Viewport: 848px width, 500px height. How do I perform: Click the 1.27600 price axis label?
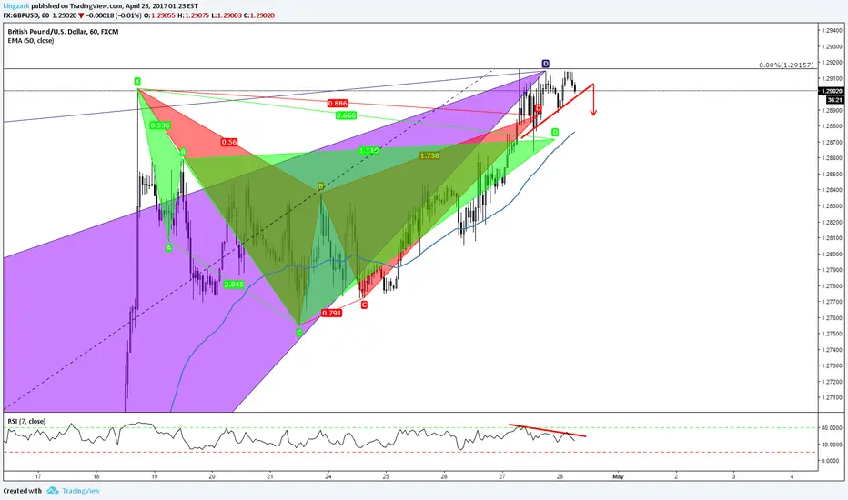pos(832,318)
